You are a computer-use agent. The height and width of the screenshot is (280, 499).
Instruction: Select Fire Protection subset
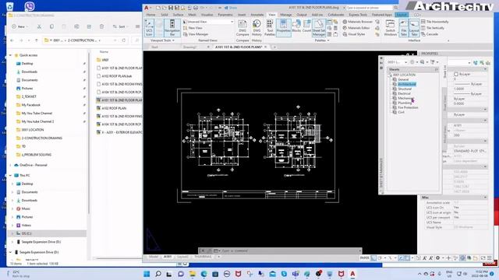click(408, 107)
